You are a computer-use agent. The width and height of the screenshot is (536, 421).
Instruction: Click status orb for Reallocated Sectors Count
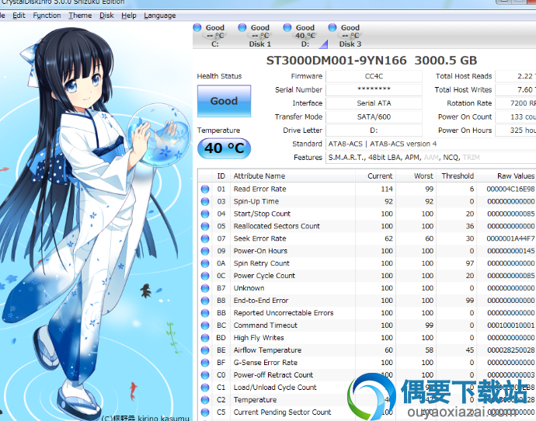[x=205, y=226]
